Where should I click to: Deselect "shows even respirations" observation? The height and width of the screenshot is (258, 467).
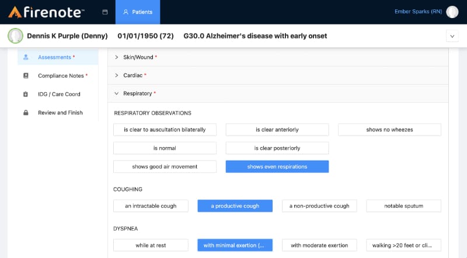tap(277, 166)
